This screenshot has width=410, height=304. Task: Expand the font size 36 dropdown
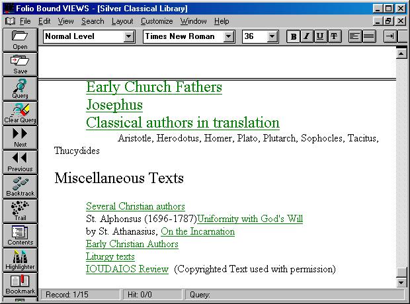(x=272, y=36)
